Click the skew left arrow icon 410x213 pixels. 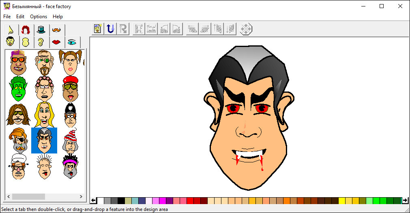coord(192,29)
